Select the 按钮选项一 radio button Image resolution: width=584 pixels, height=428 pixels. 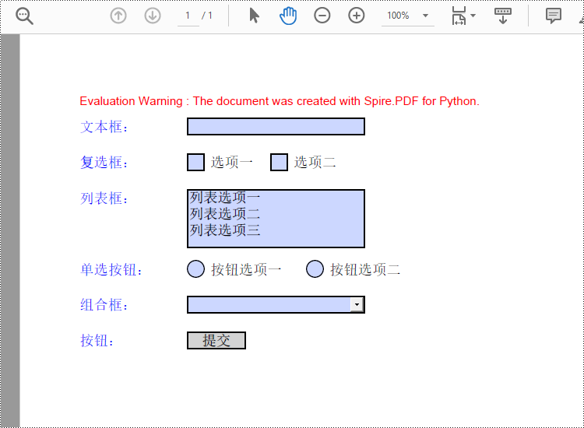pyautogui.click(x=196, y=269)
